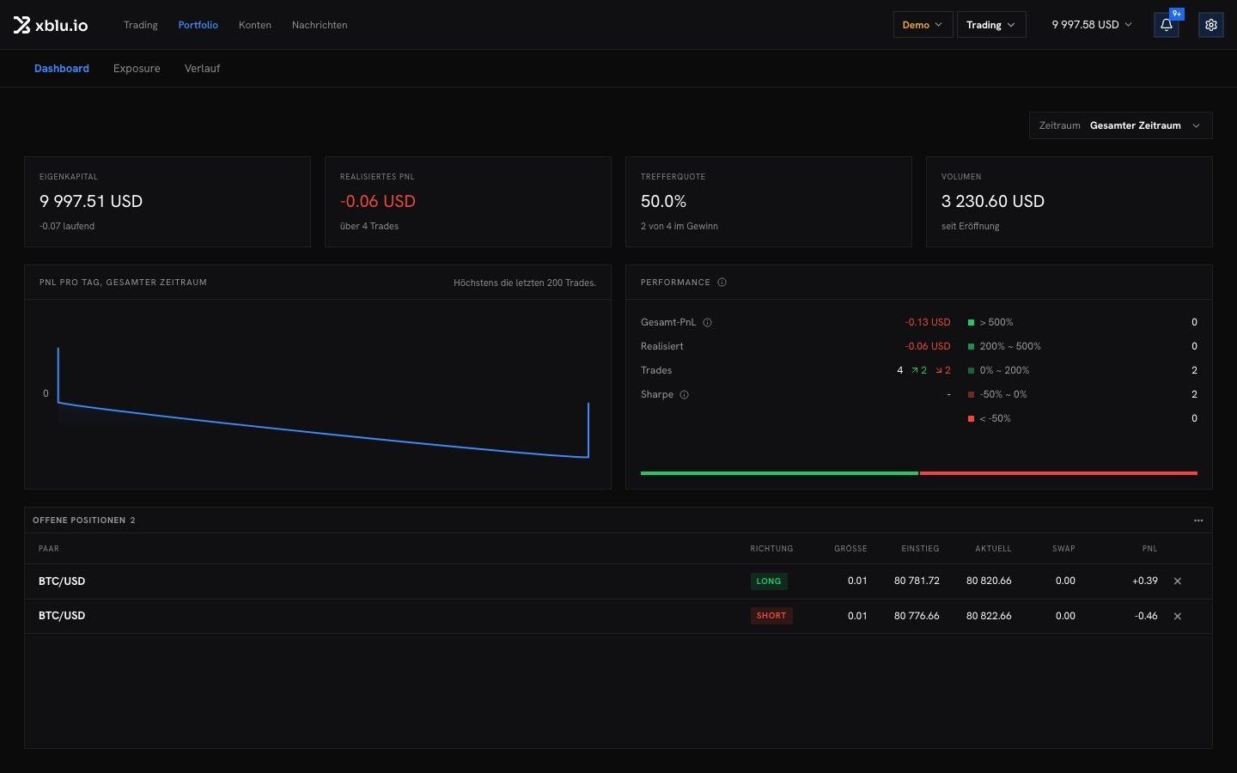The height and width of the screenshot is (773, 1237).
Task: Click the +0.39 PnL value
Action: [x=1145, y=581]
